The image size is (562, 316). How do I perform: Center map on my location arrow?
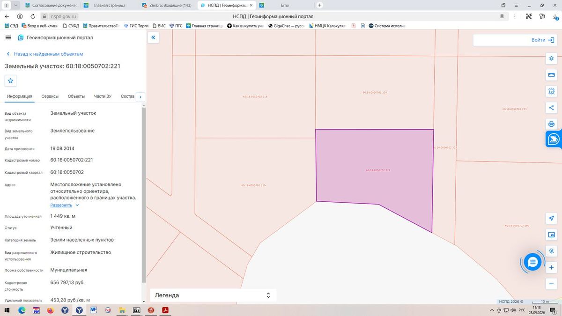pos(551,219)
